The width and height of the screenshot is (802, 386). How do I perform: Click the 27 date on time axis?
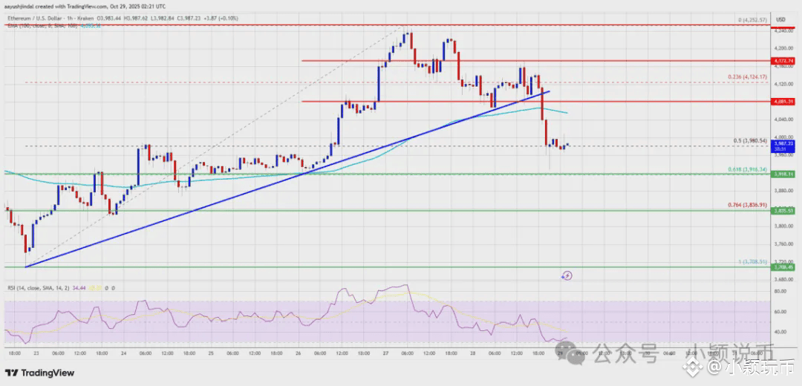coord(388,353)
